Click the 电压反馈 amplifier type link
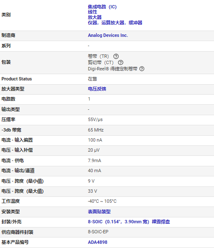The width and height of the screenshot is (214, 248). pyautogui.click(x=97, y=89)
